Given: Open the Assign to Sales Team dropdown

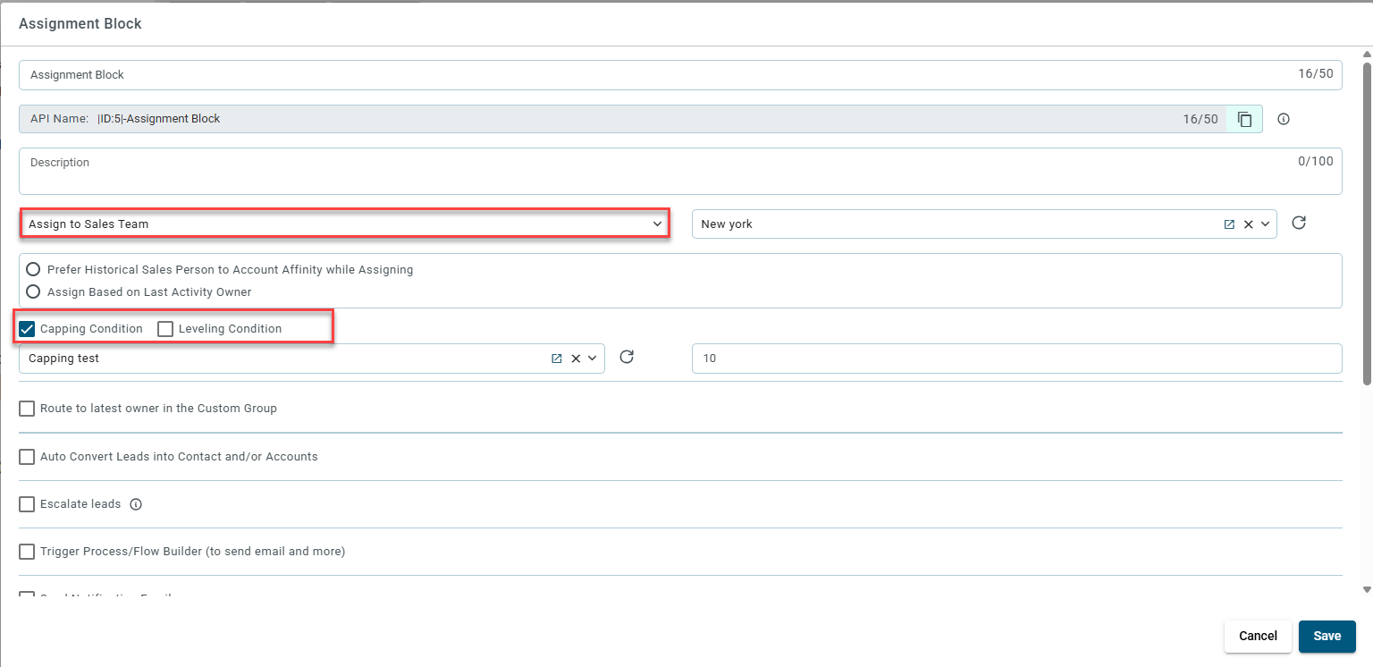Looking at the screenshot, I should (x=344, y=224).
